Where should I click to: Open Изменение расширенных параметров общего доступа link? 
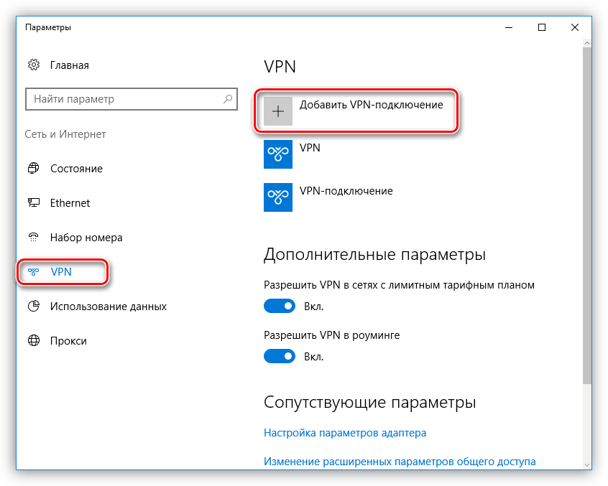tap(400, 461)
